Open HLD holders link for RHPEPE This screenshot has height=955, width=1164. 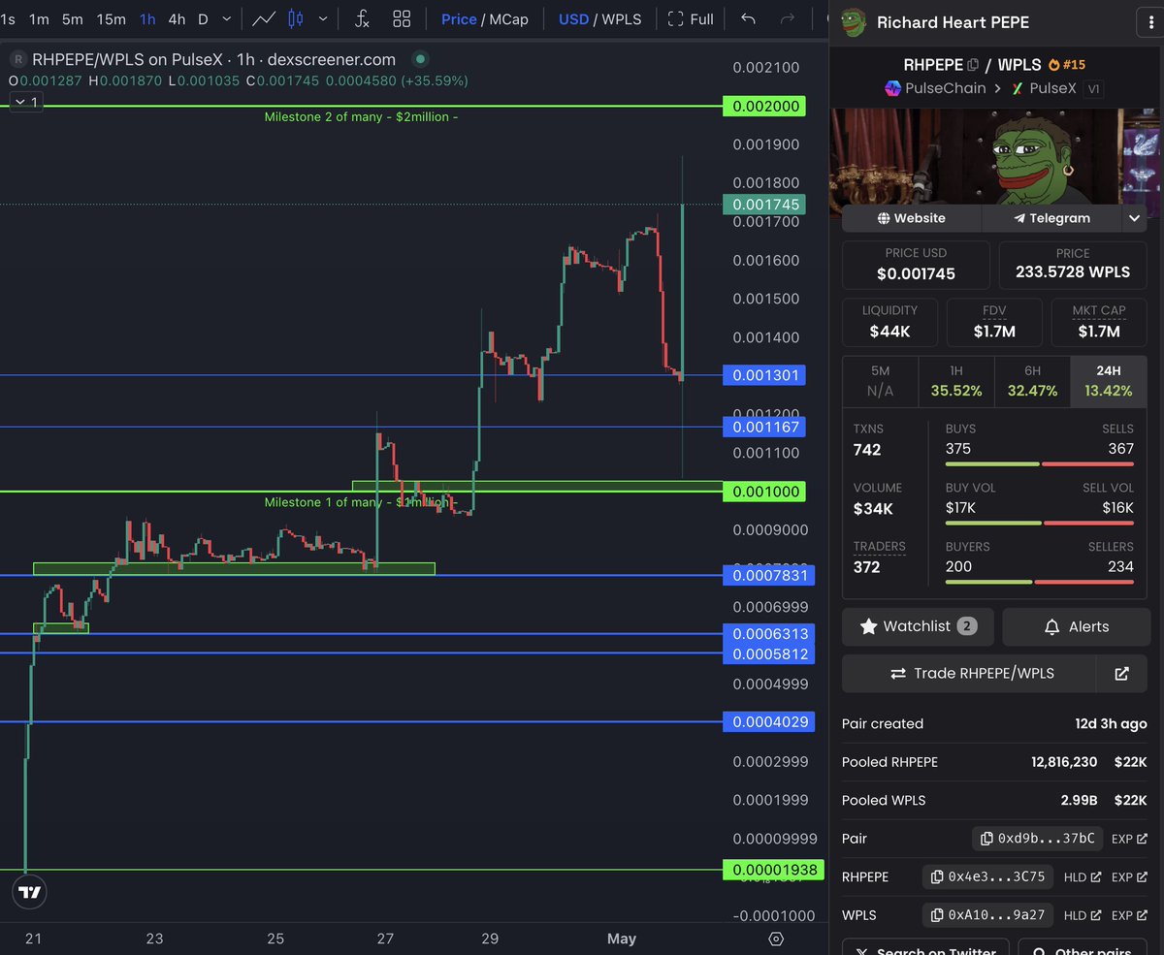point(1083,876)
